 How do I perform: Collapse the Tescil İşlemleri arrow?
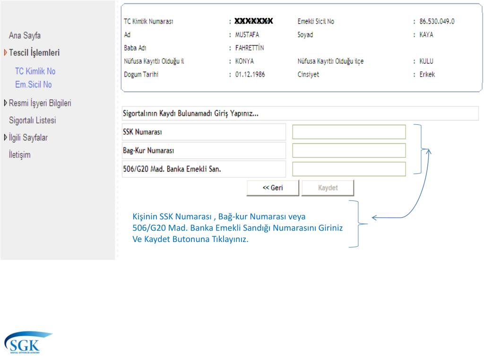[x=6, y=52]
